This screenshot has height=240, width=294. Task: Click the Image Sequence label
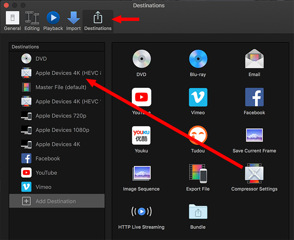(141, 189)
